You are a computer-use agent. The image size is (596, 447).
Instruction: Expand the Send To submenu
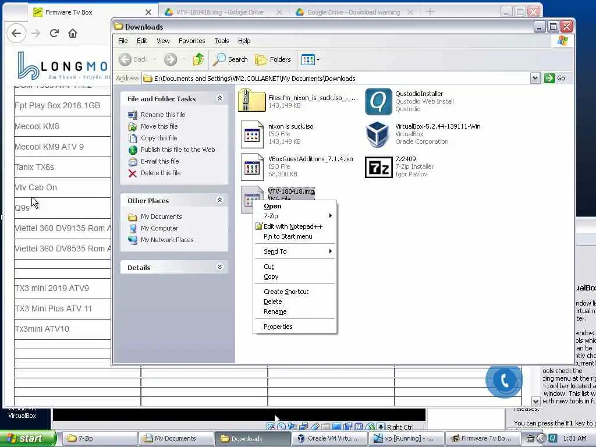[295, 251]
